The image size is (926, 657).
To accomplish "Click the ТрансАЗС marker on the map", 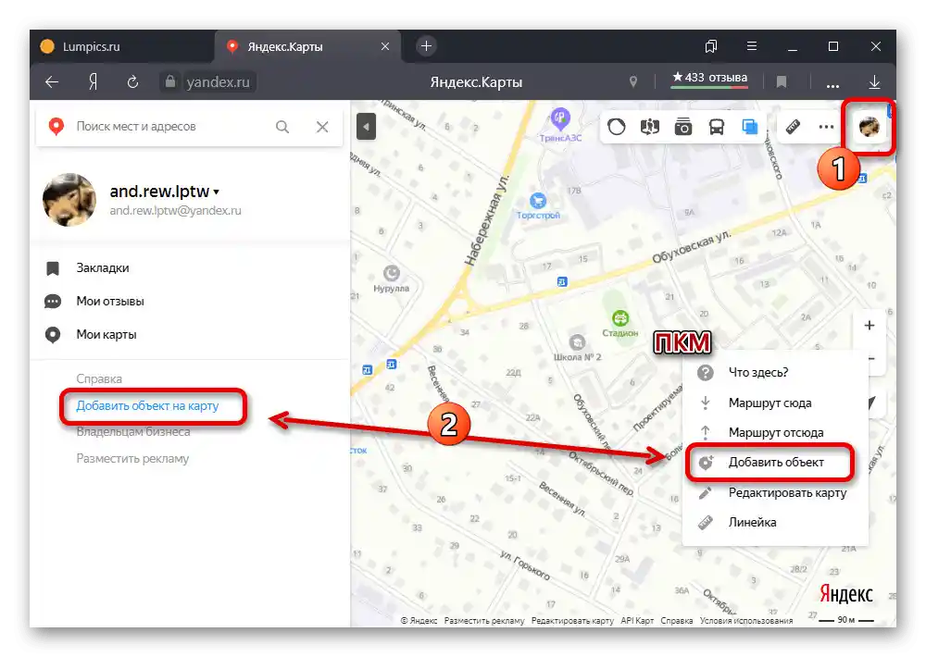I will [560, 119].
